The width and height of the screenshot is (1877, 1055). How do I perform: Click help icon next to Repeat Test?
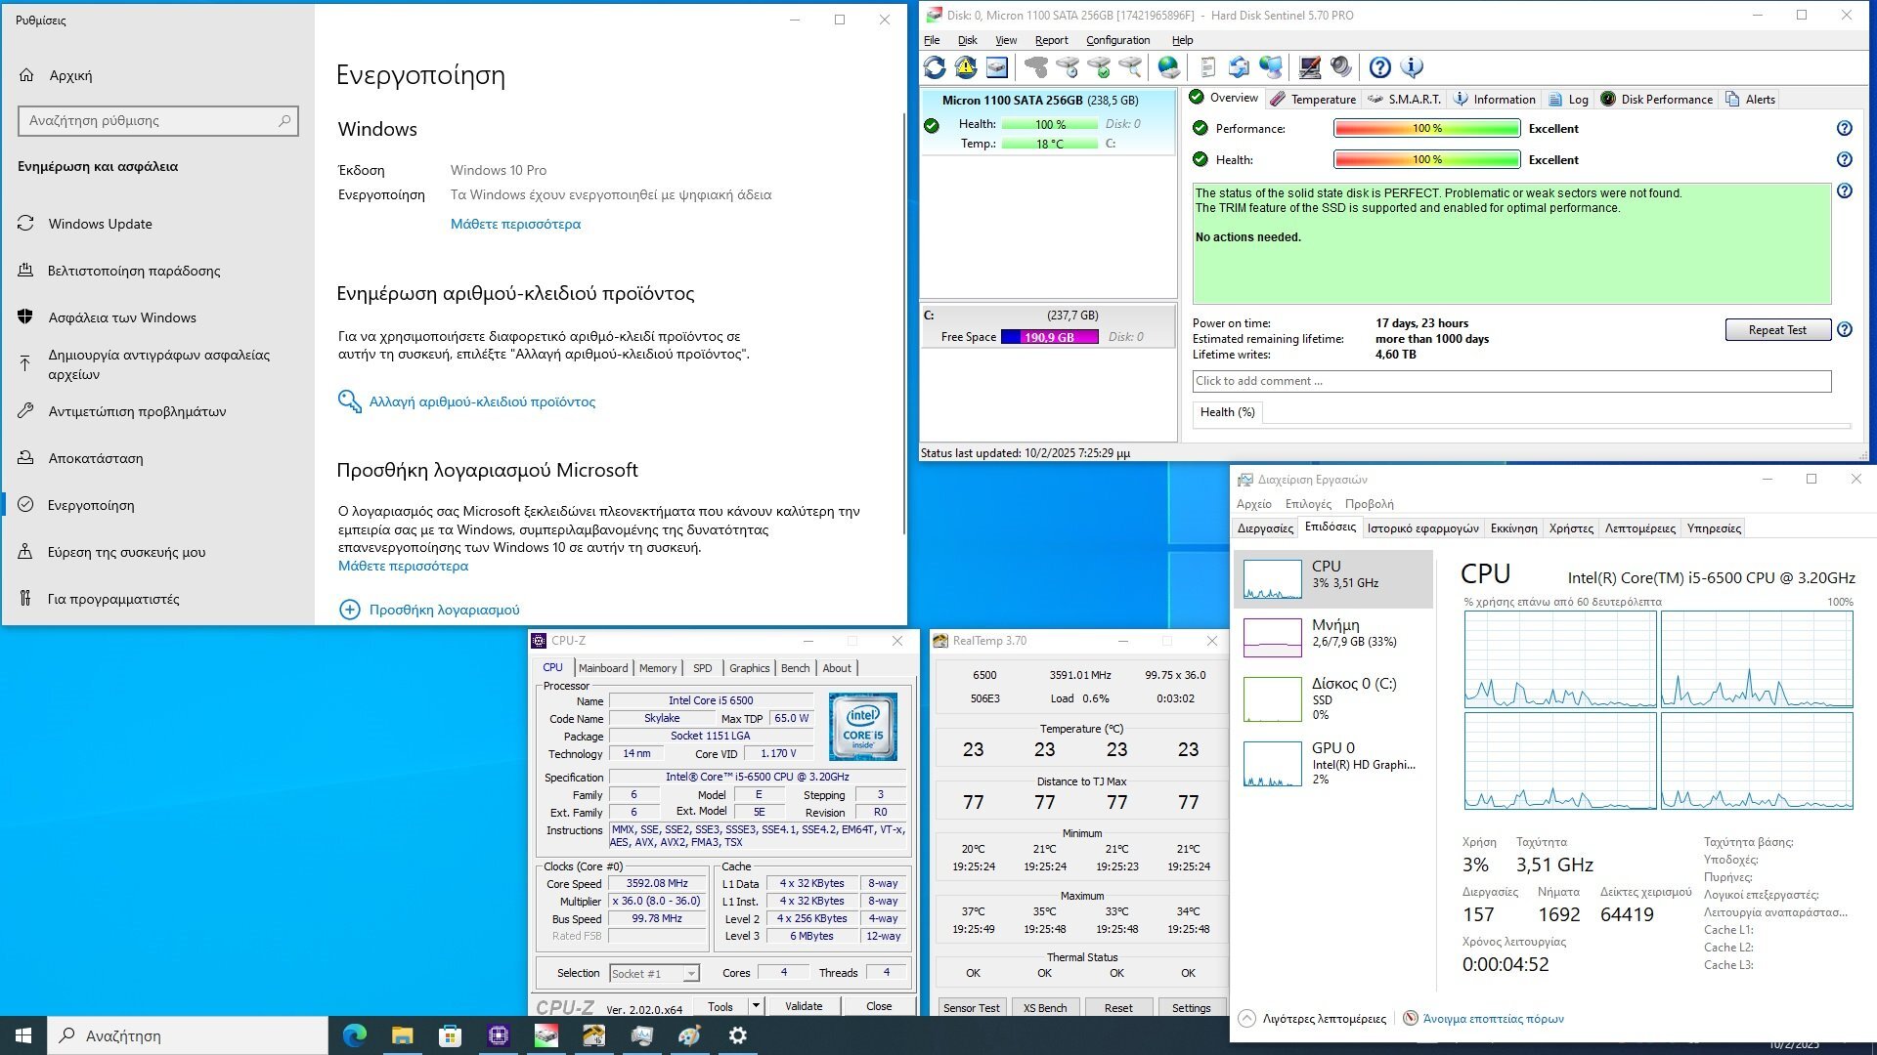coord(1845,330)
